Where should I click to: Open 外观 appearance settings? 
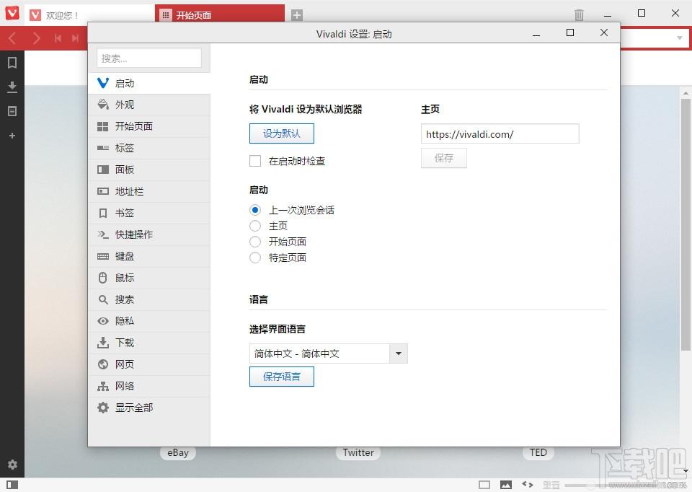(x=149, y=105)
